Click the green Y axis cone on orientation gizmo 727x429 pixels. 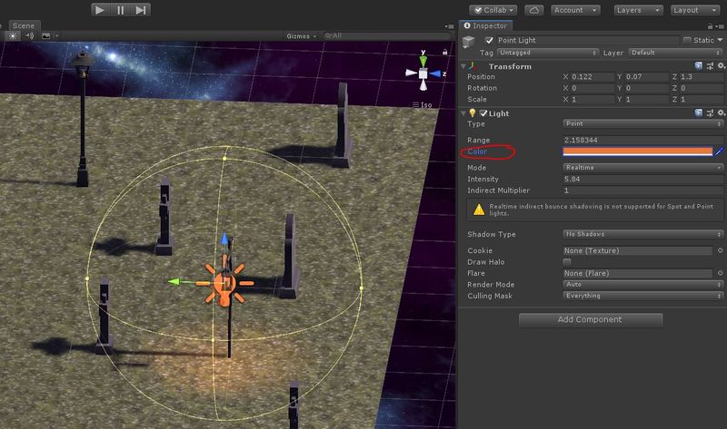point(423,62)
